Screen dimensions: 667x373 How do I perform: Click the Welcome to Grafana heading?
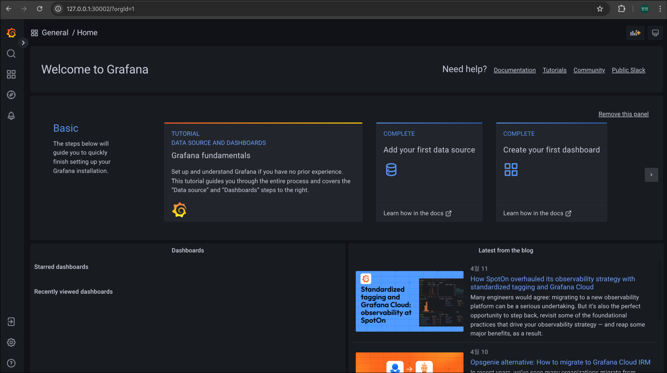coord(95,70)
